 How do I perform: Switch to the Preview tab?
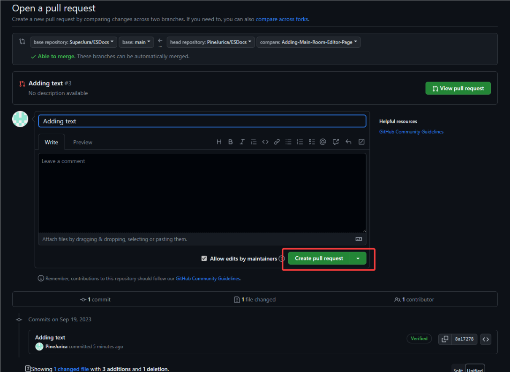click(82, 143)
